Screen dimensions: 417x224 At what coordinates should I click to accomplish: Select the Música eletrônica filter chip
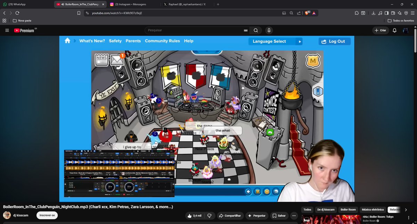coord(373,210)
